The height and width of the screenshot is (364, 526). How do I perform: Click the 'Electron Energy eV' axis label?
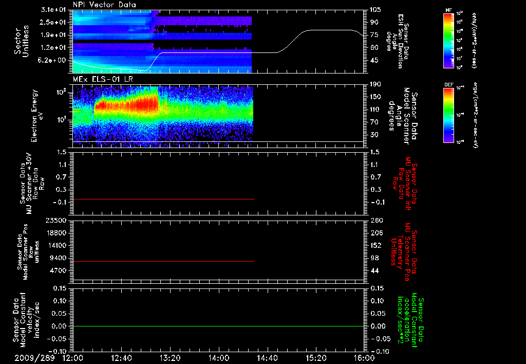point(37,116)
